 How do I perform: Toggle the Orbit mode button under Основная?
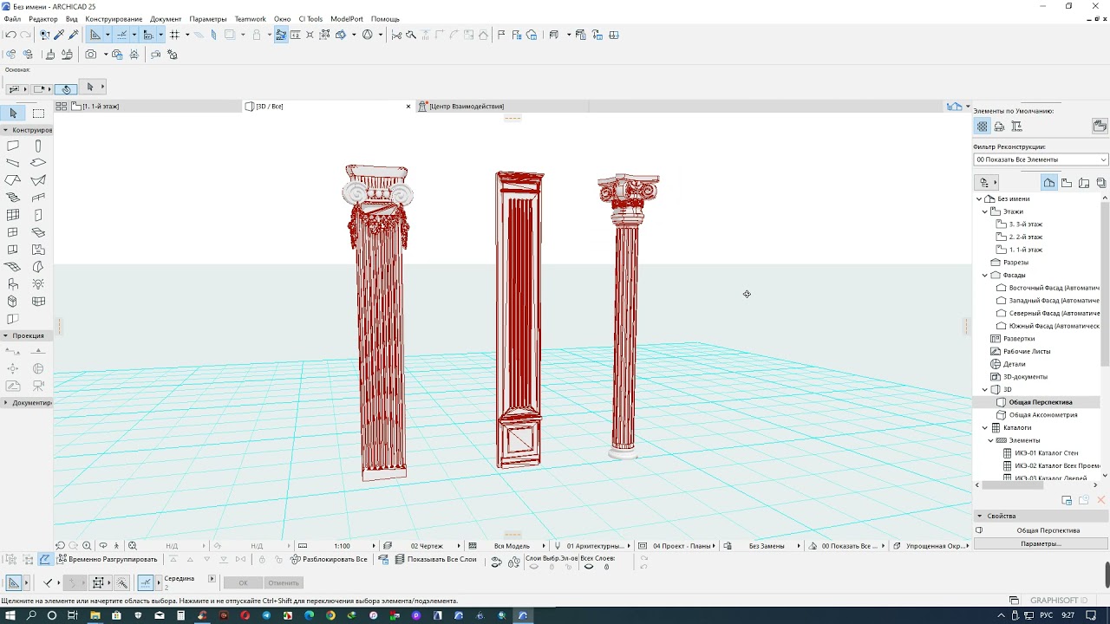pos(66,88)
